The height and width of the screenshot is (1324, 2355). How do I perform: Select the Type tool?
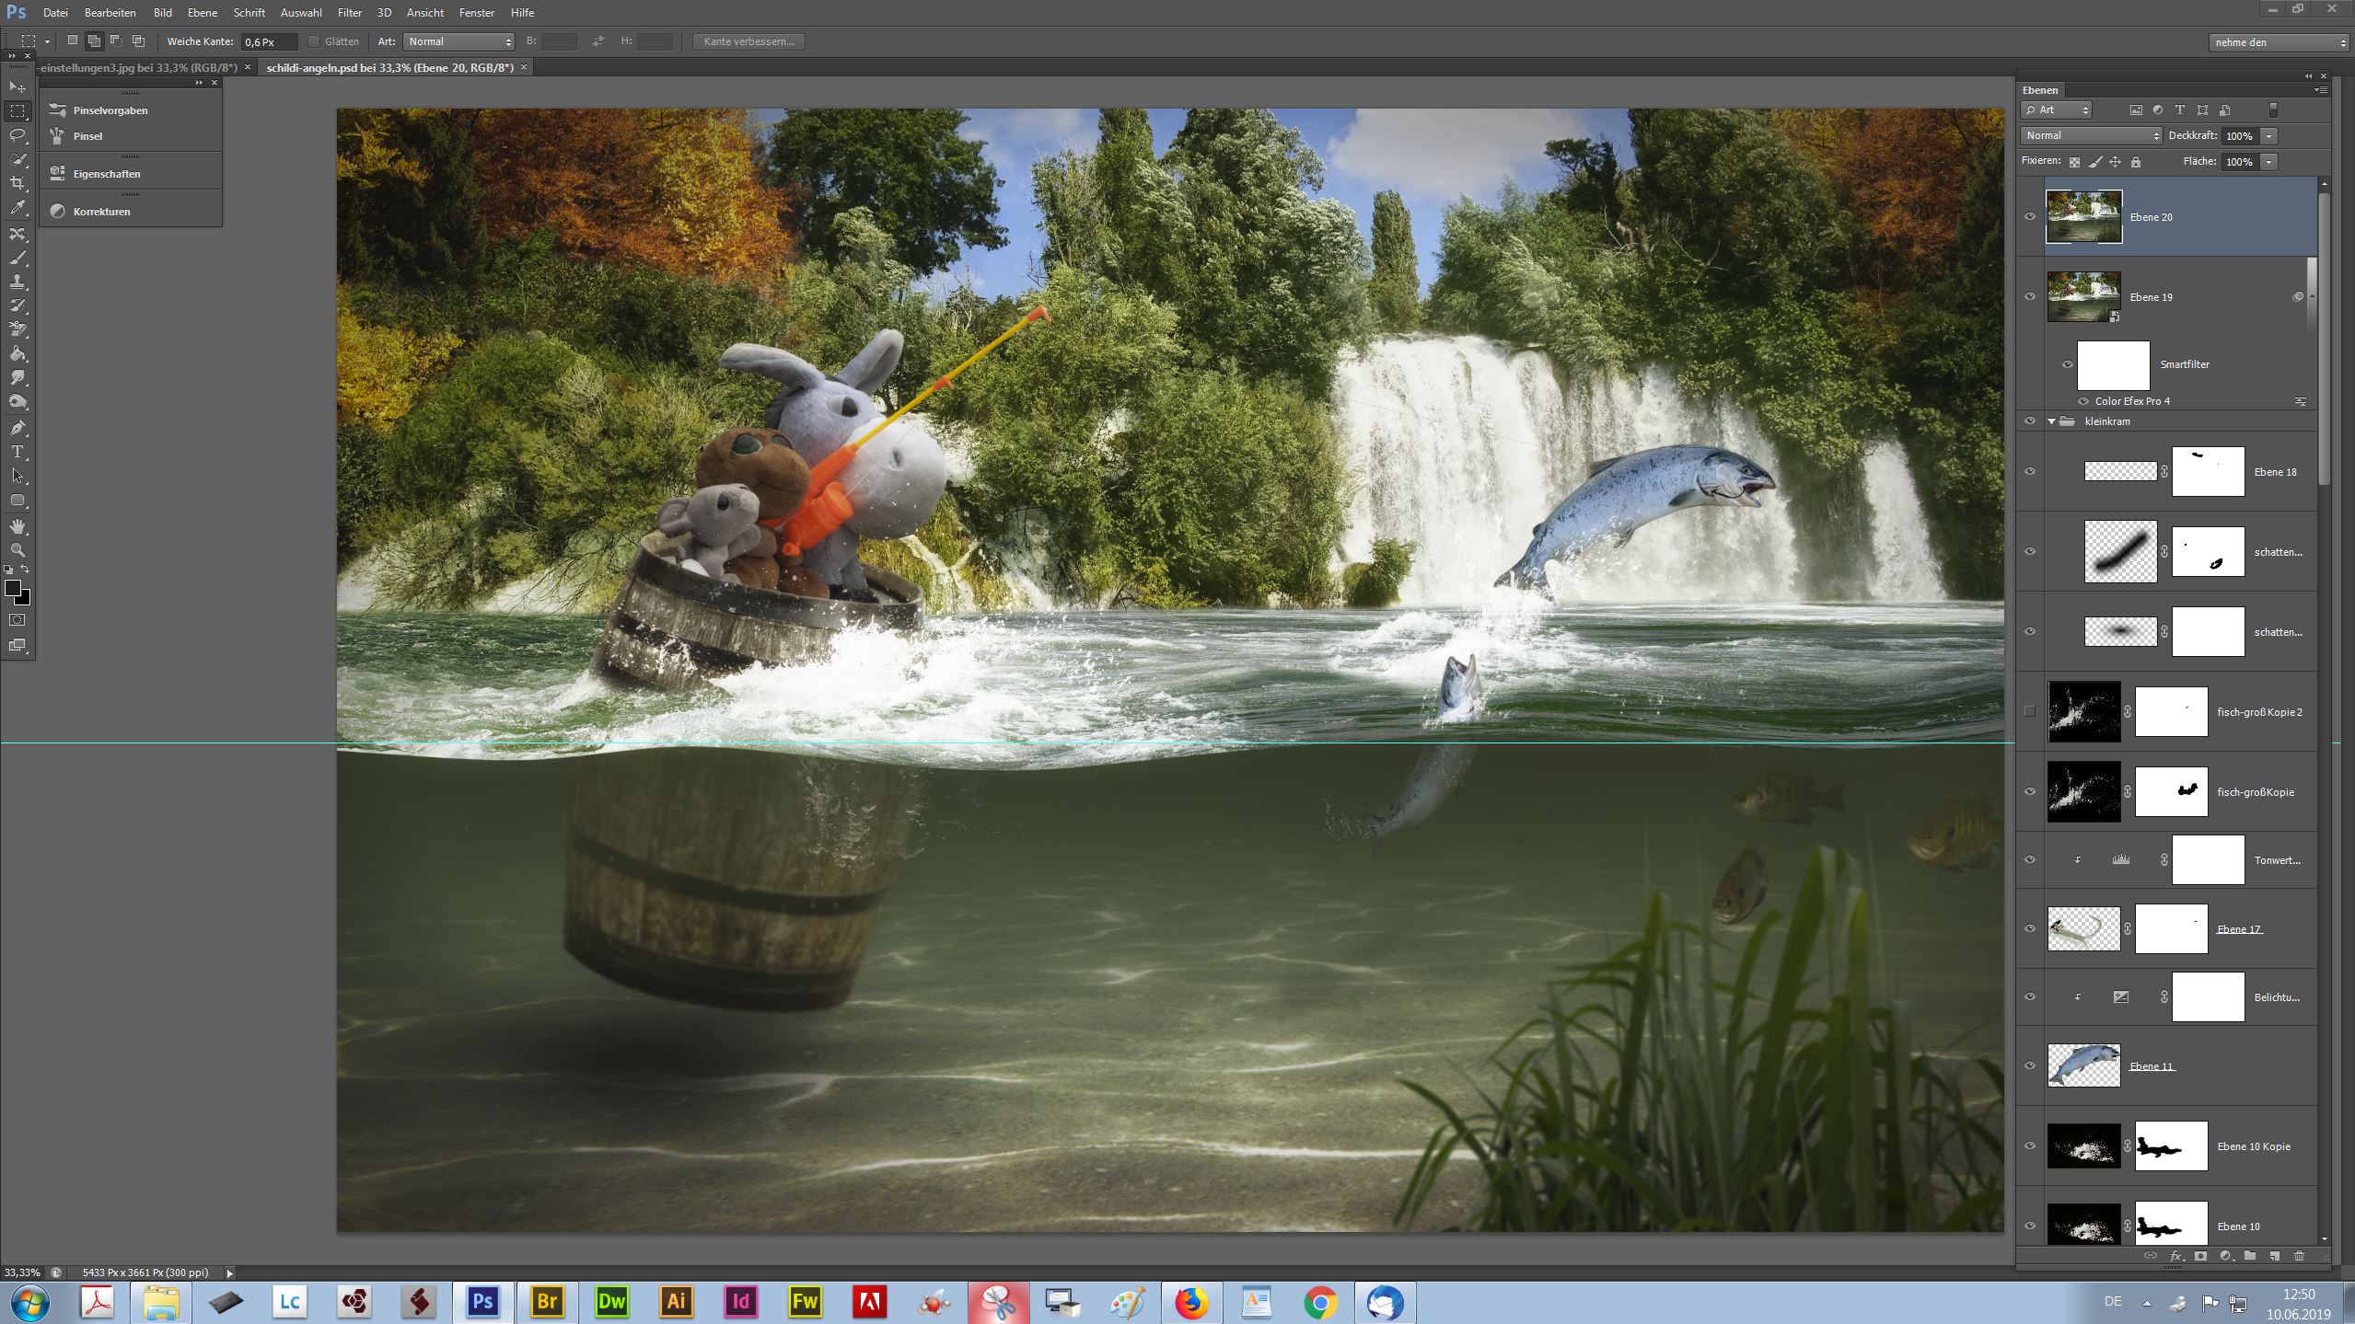(x=17, y=452)
